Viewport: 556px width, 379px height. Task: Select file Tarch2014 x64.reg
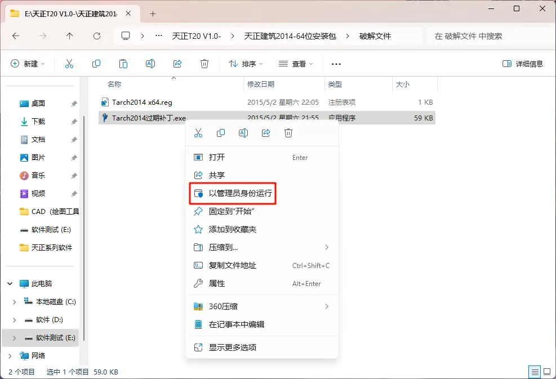266,102
